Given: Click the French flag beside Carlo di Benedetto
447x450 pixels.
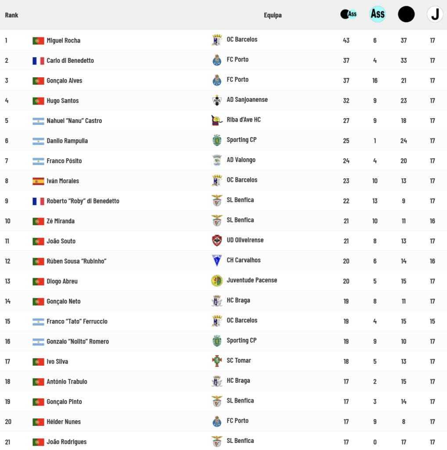Looking at the screenshot, I should (38, 61).
